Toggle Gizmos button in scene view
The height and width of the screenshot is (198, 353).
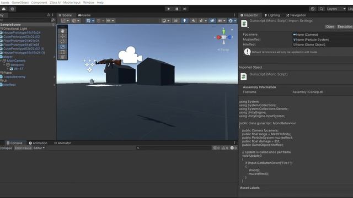click(231, 21)
